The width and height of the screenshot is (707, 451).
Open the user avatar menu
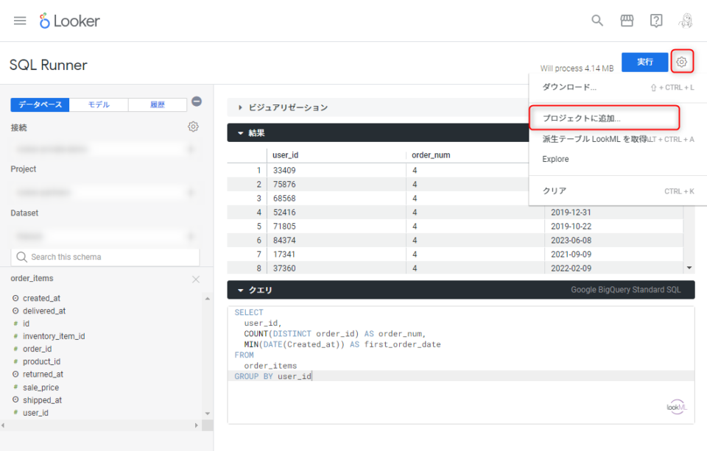pos(685,21)
